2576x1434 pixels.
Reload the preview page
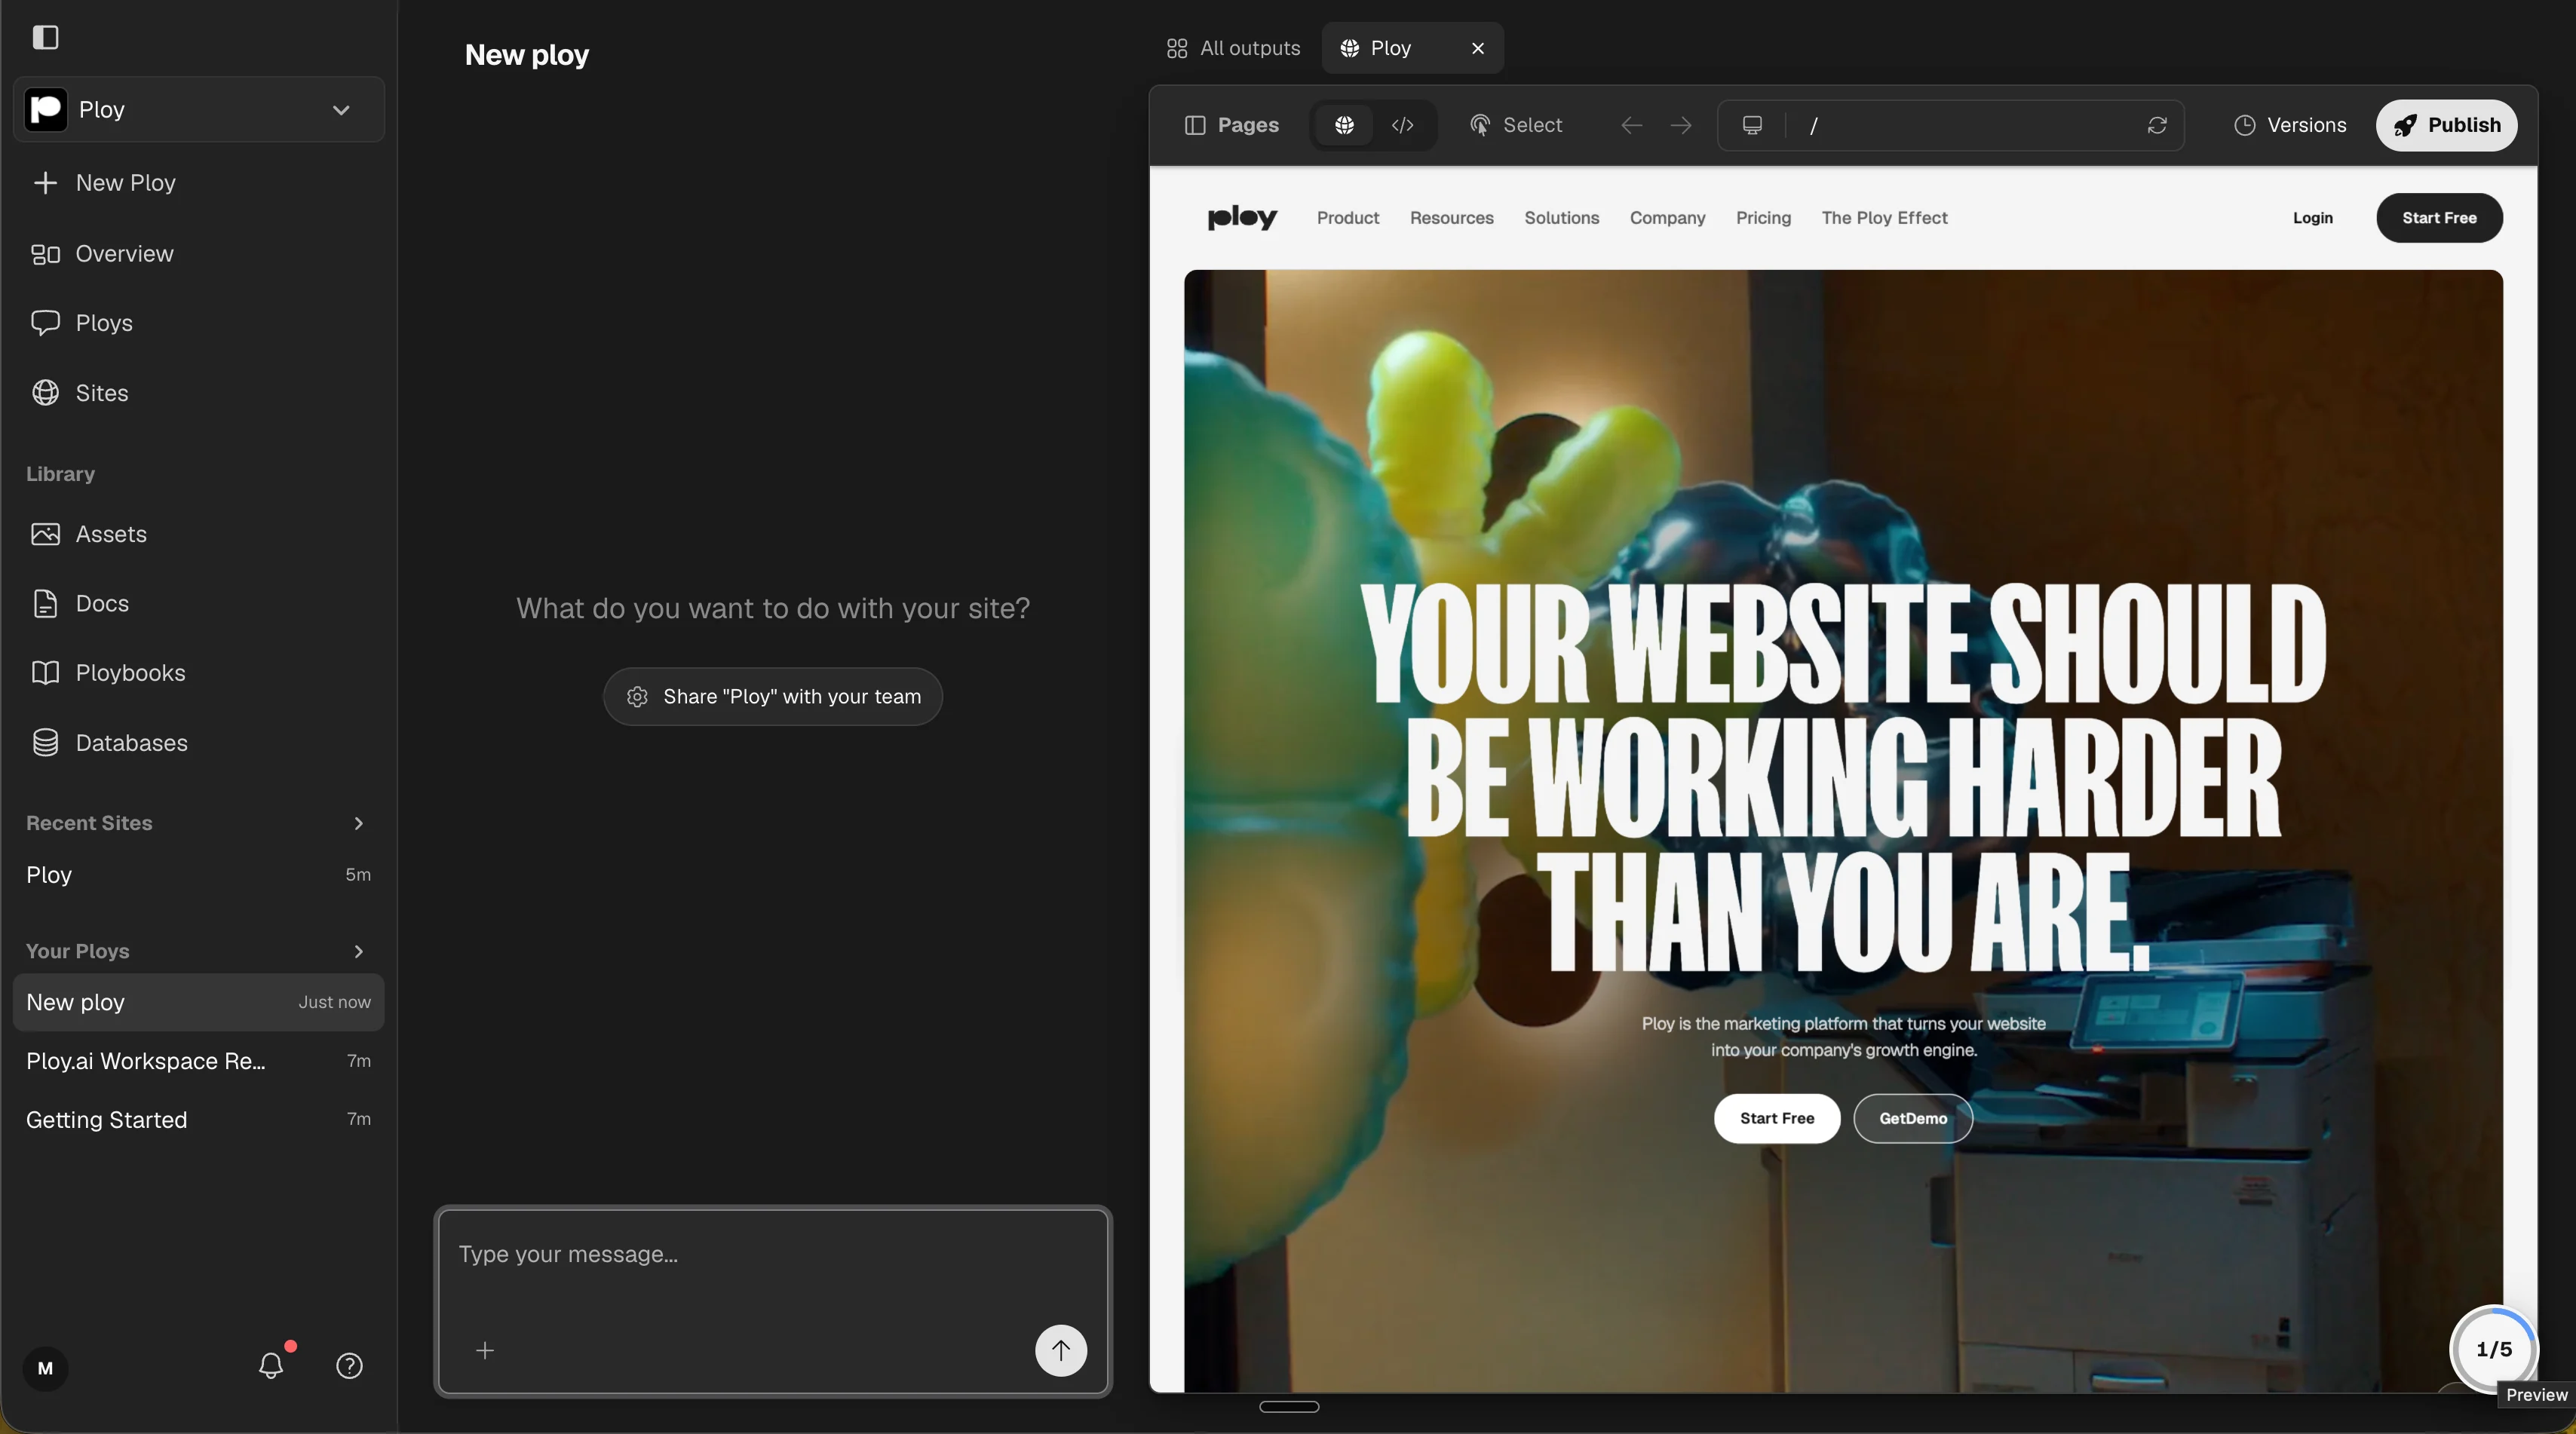2157,125
